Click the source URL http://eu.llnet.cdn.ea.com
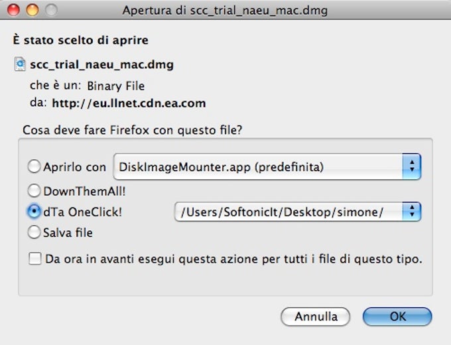451x345 pixels. click(129, 103)
